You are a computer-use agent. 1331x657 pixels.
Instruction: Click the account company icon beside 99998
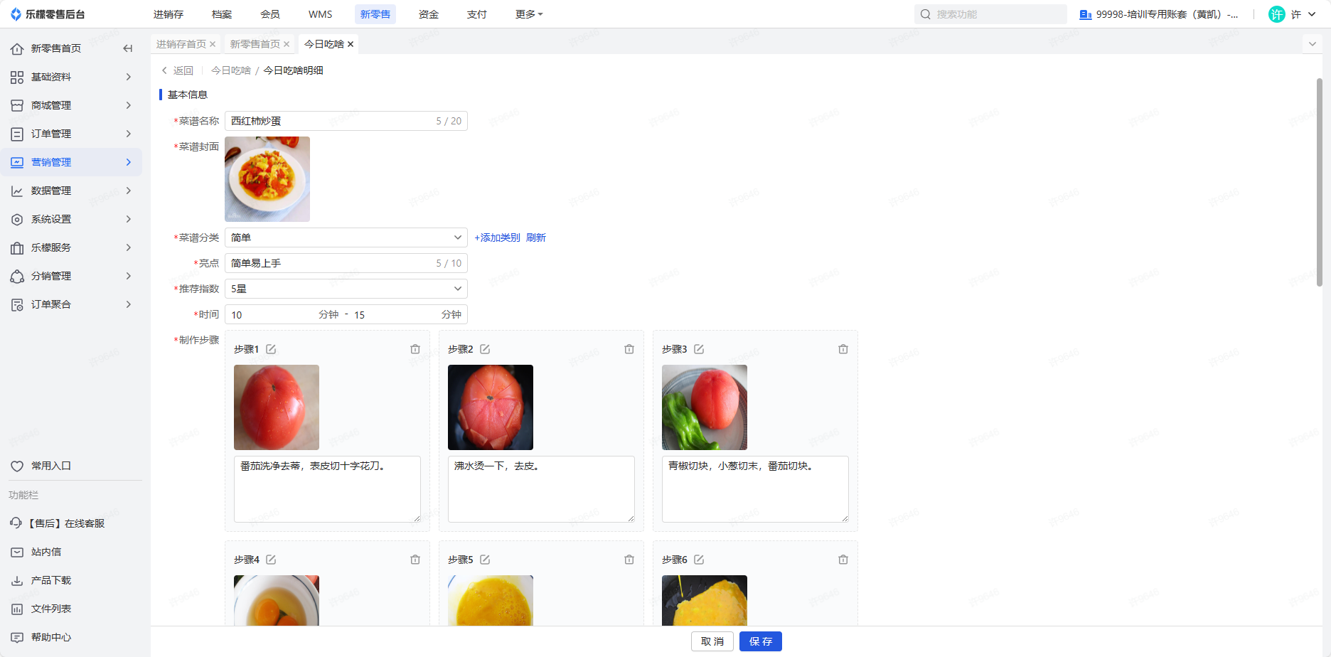click(x=1086, y=14)
